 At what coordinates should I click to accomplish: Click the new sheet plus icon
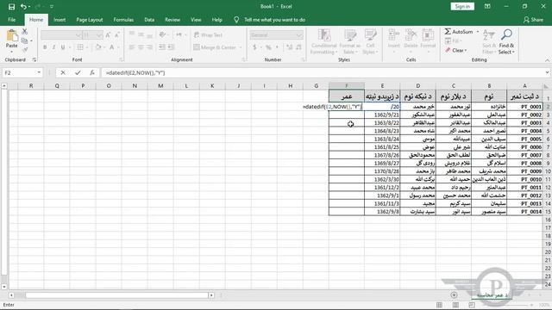coord(454,295)
